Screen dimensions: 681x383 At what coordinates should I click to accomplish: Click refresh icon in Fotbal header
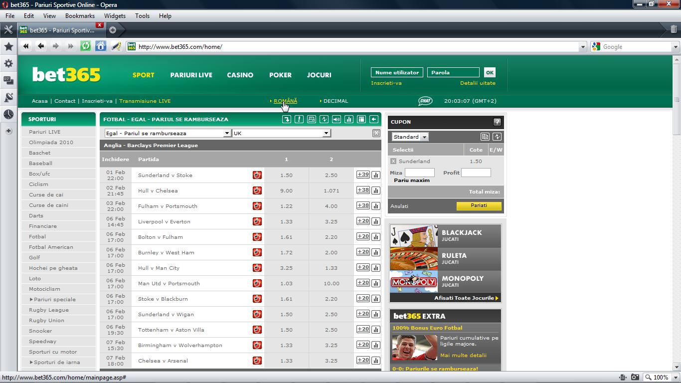tap(324, 119)
